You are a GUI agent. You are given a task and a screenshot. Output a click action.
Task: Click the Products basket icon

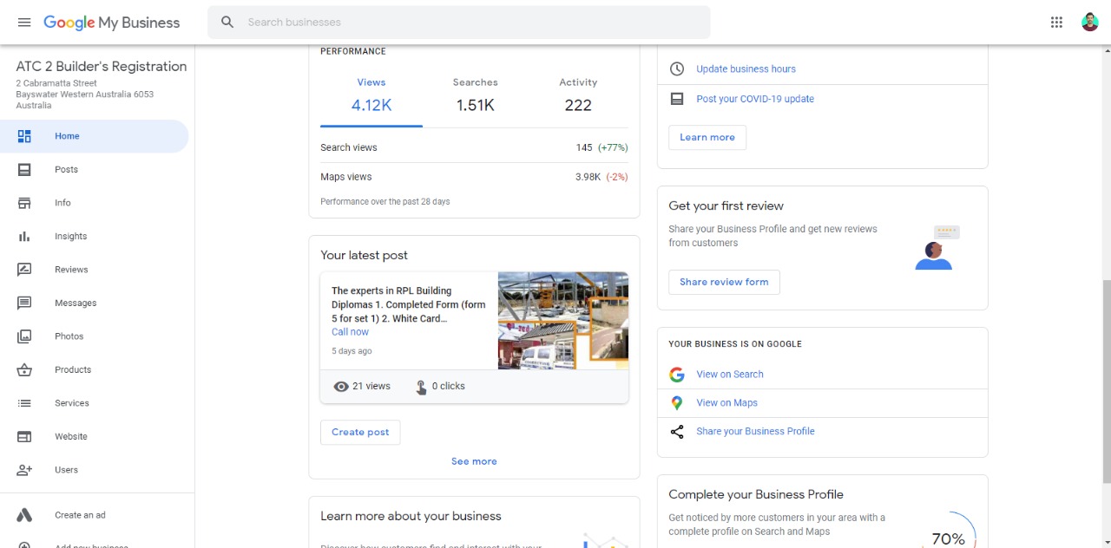point(24,370)
